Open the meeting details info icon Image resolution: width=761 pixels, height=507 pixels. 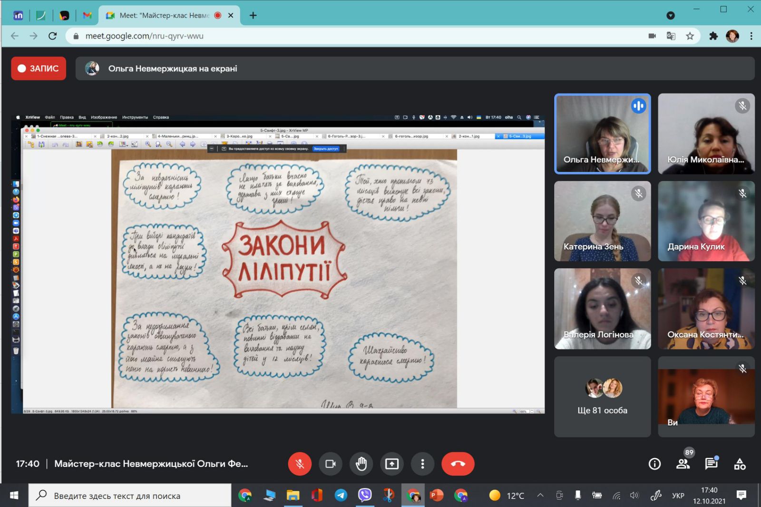(x=654, y=464)
